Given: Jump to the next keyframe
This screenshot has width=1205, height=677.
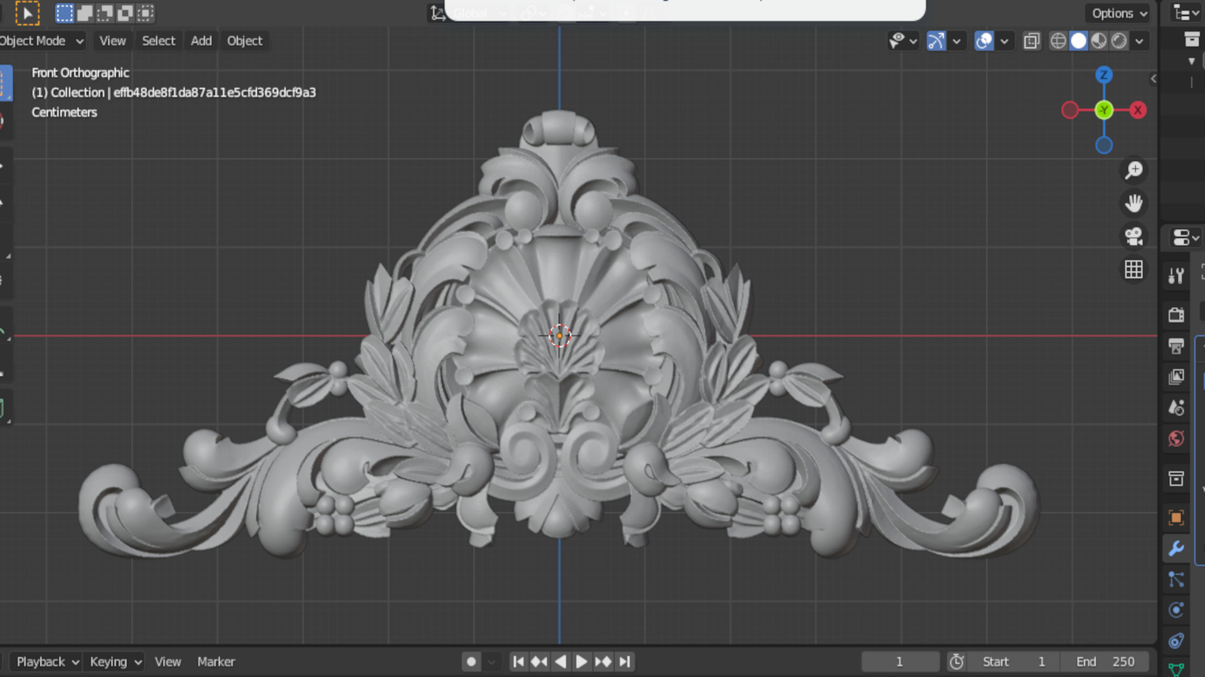Looking at the screenshot, I should [603, 662].
